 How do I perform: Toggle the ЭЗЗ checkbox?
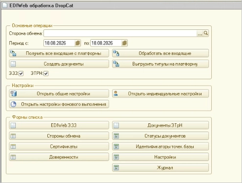[x=21, y=73]
